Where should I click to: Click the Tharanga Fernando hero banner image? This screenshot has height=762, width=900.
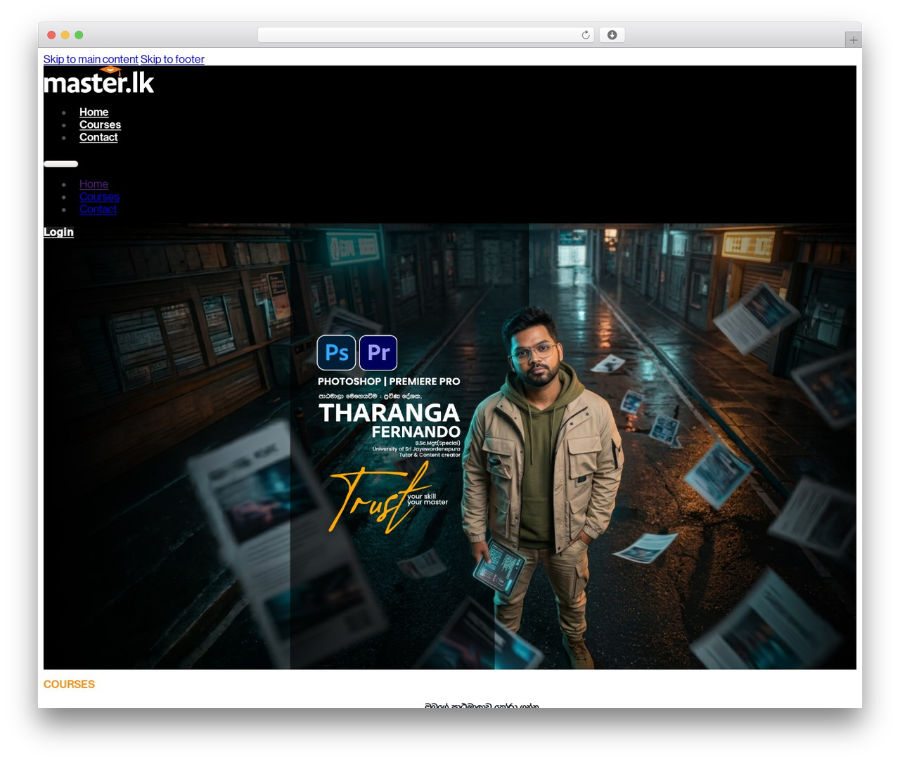point(450,446)
